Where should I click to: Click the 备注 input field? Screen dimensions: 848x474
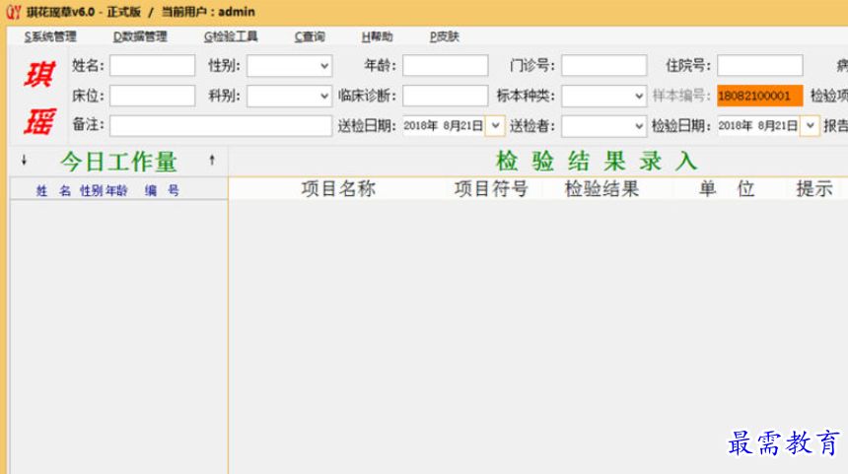pyautogui.click(x=221, y=126)
